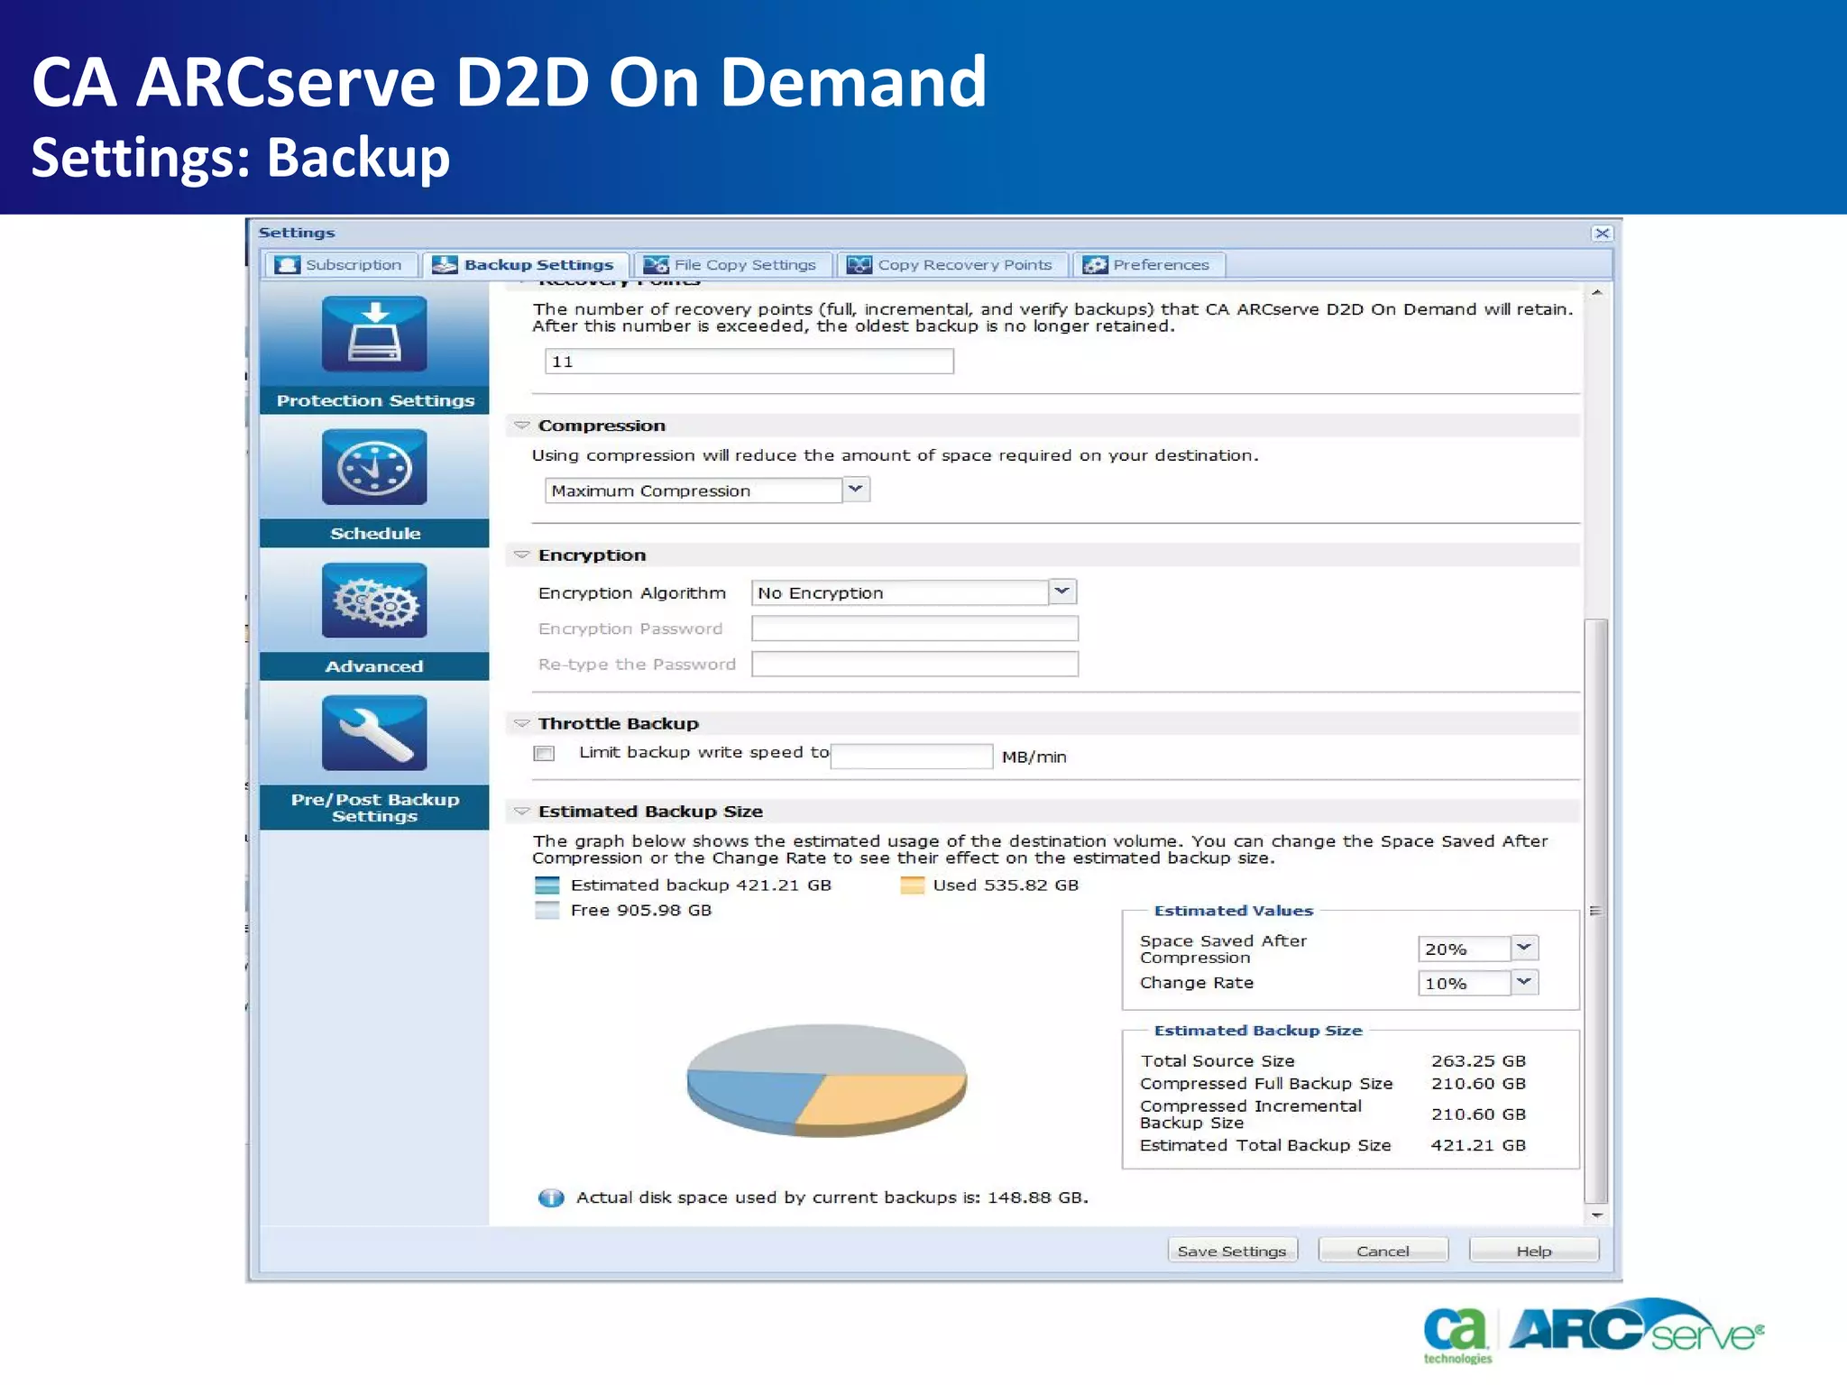Collapse the Throttle Backup section
The height and width of the screenshot is (1385, 1847).
521,723
